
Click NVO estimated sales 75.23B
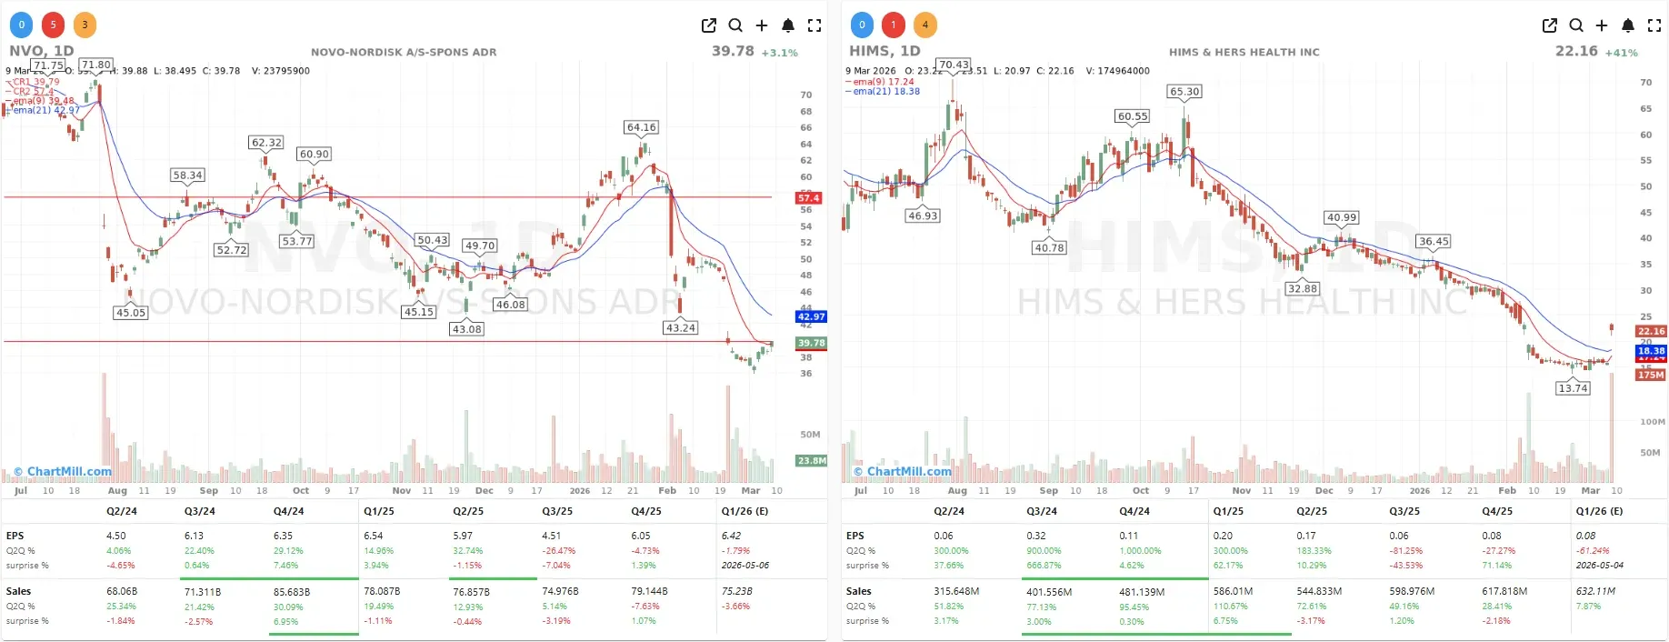[737, 591]
